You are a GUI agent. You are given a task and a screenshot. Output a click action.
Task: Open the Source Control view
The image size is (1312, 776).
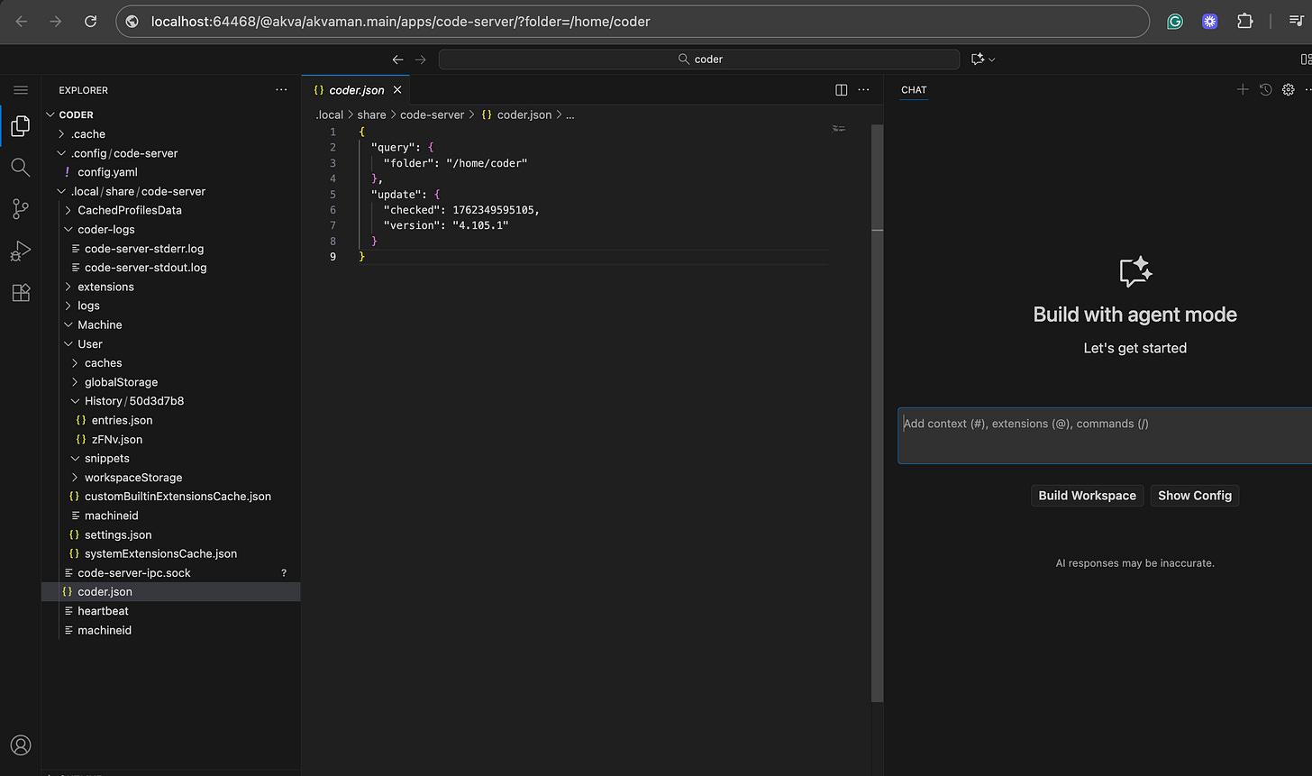click(20, 209)
